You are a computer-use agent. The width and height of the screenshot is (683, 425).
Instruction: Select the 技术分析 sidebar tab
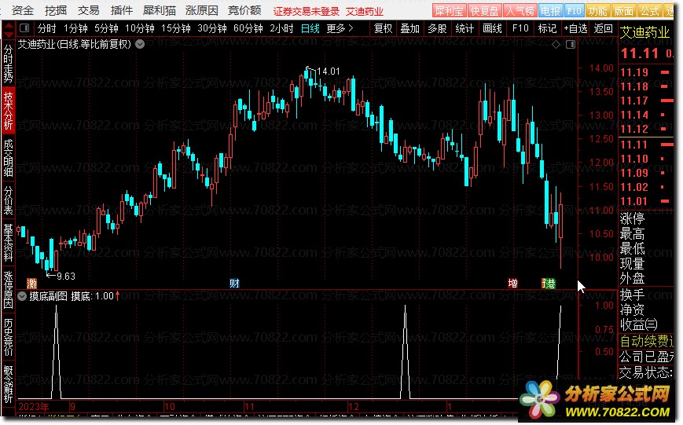tap(9, 110)
